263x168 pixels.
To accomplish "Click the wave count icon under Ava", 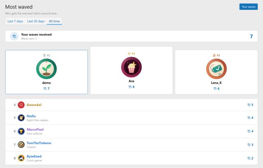I will [130, 87].
